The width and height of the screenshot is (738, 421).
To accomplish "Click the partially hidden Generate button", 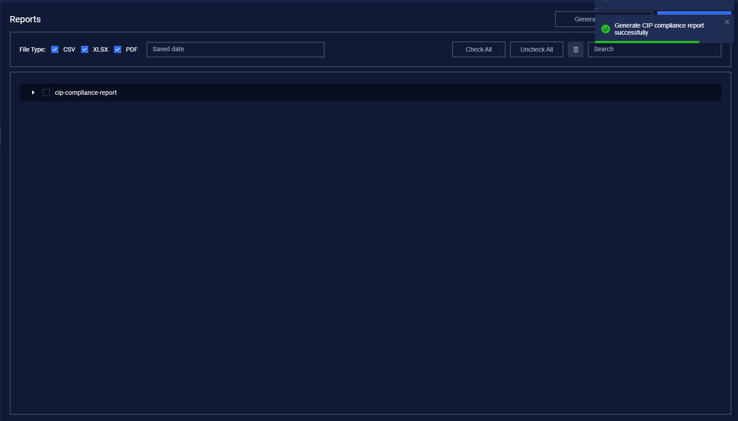I will tap(575, 19).
